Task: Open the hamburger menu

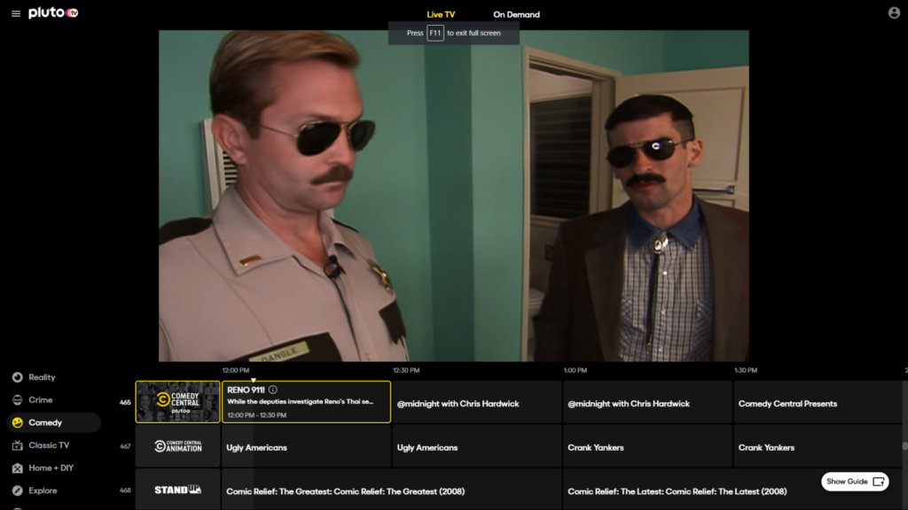Action: (16, 14)
